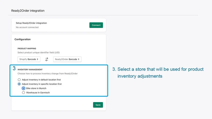Click 'Setup Ready2Order integration' text
This screenshot has height=119, width=212.
pos(31,23)
